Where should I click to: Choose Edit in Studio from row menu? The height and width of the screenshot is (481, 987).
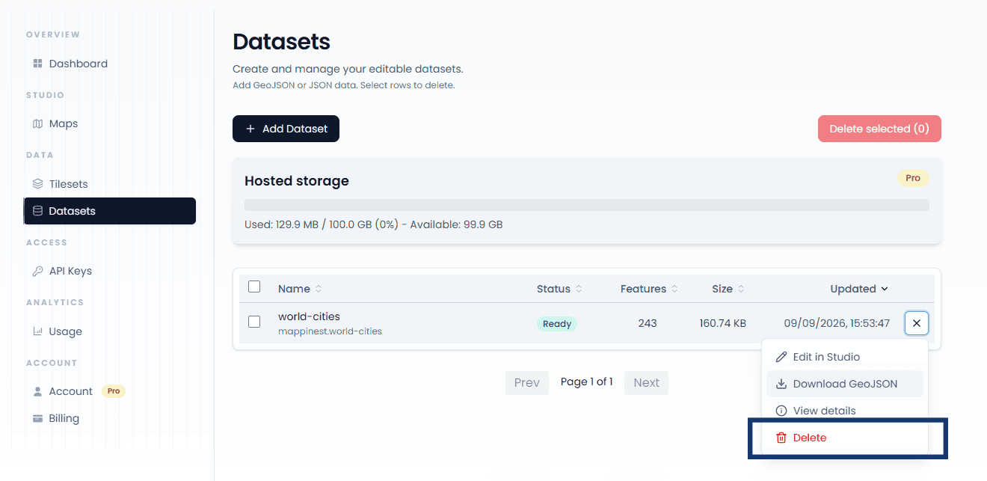tap(845, 357)
